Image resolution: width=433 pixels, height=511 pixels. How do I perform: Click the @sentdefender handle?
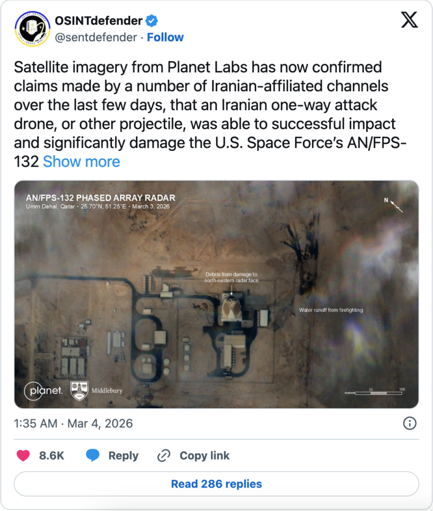(x=95, y=37)
